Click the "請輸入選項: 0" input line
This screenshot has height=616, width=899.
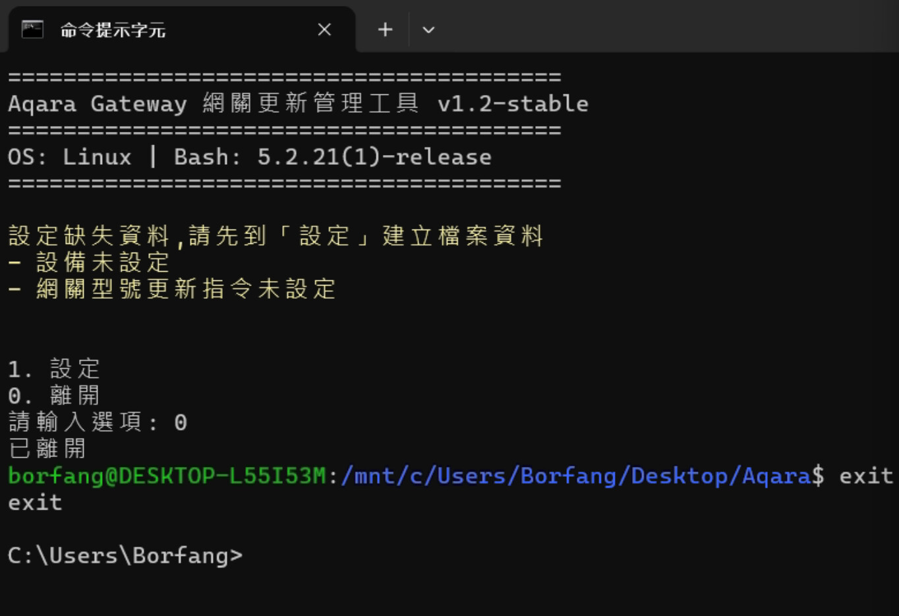(98, 422)
